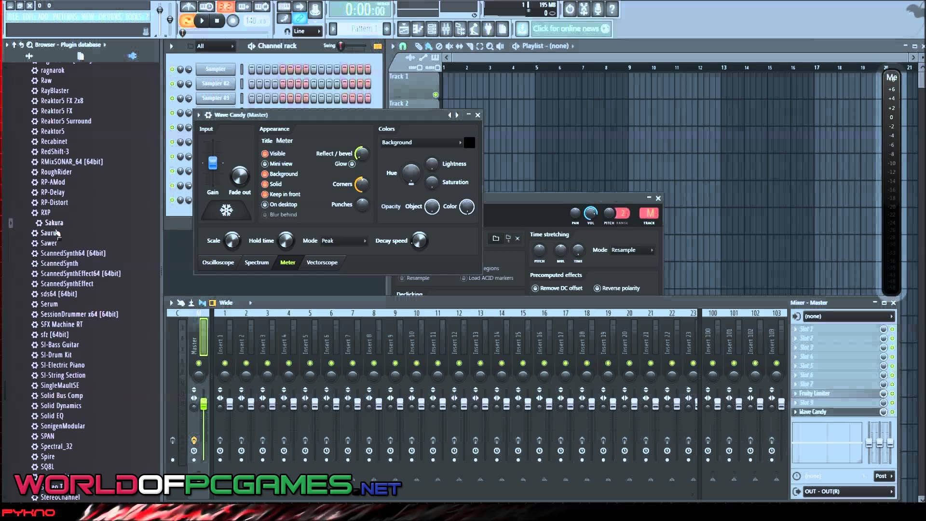Open the Mixer toolbar icon
The width and height of the screenshot is (926, 521).
click(446, 29)
